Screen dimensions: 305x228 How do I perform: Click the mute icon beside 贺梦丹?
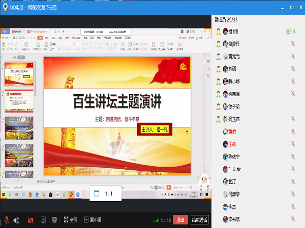pyautogui.click(x=293, y=44)
